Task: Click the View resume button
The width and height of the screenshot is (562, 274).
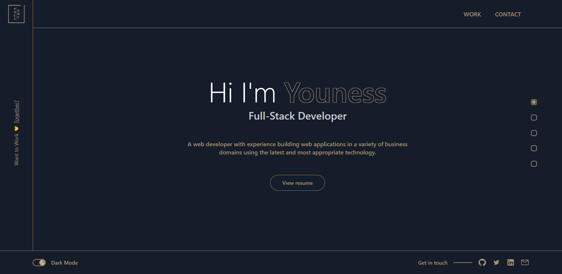Action: tap(297, 183)
